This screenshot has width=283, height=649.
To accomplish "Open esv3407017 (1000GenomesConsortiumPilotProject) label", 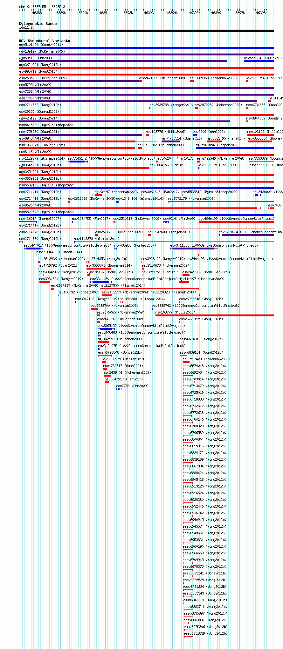I will (x=67, y=245).
